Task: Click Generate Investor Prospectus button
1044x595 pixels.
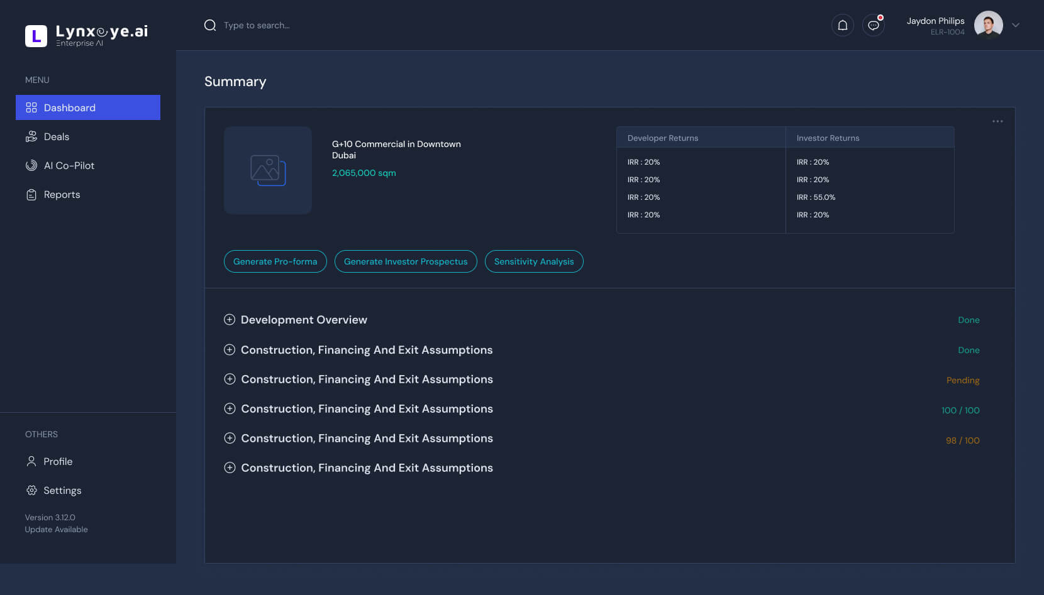Action: [x=406, y=261]
